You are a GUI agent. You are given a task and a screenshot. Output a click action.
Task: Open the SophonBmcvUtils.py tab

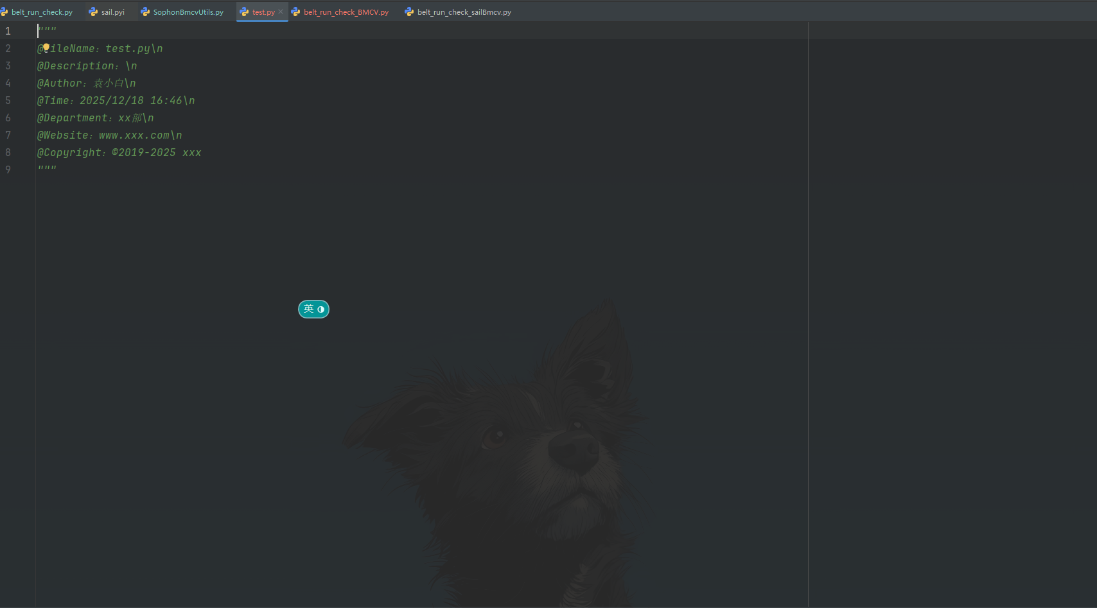pyautogui.click(x=182, y=12)
